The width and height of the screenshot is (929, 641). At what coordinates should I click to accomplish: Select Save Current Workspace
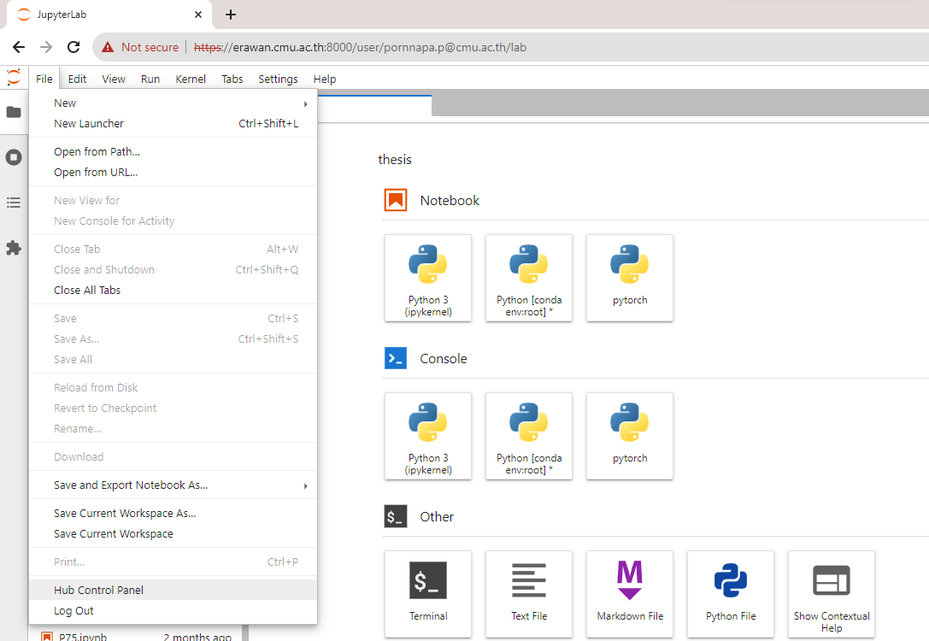click(x=173, y=534)
